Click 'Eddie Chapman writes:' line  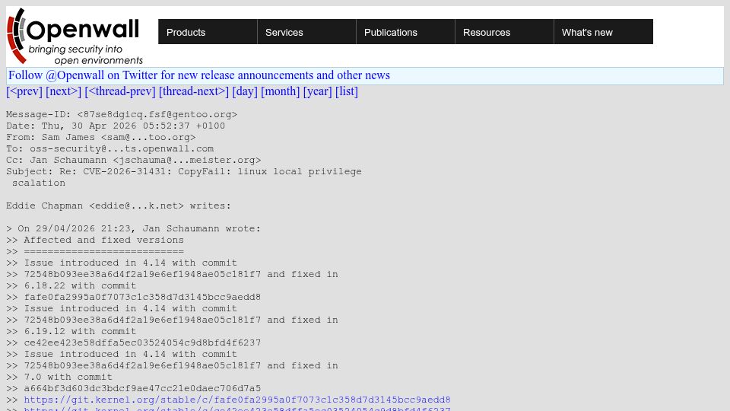(x=119, y=205)
